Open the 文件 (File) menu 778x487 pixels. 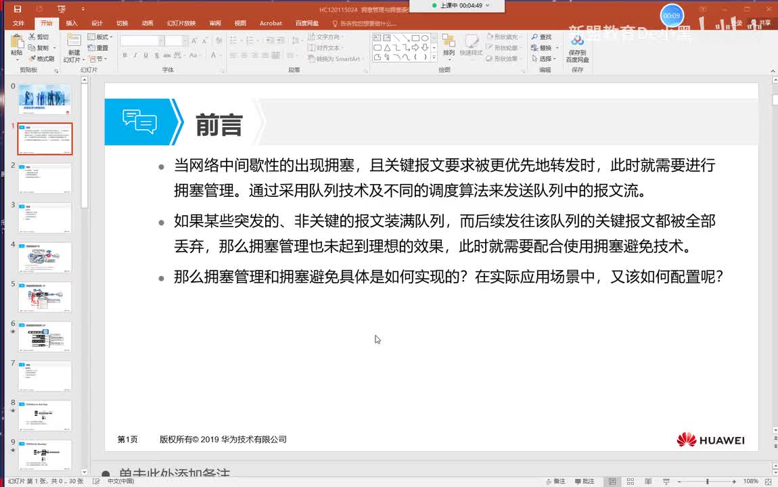coord(18,23)
